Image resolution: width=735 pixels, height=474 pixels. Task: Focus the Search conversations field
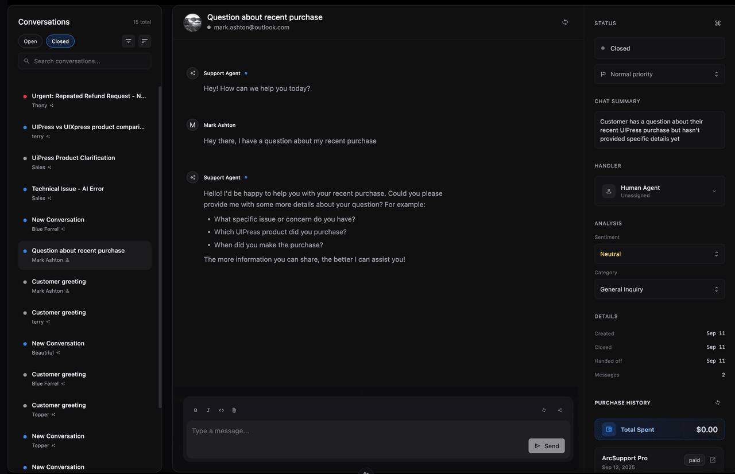(x=85, y=61)
